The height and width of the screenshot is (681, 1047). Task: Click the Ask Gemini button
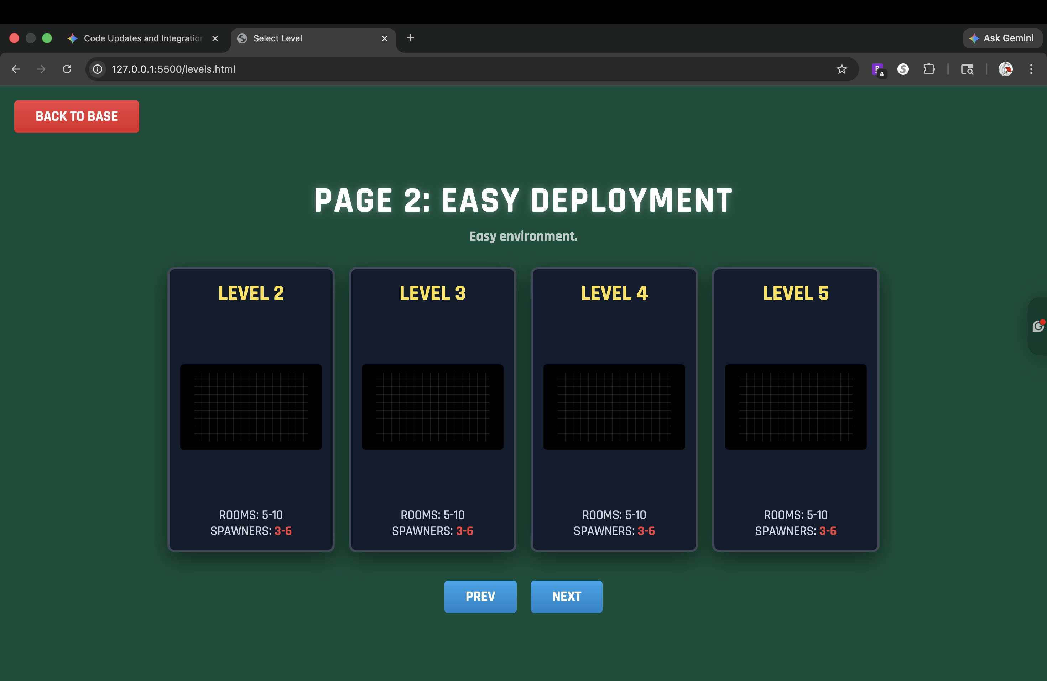tap(1002, 38)
